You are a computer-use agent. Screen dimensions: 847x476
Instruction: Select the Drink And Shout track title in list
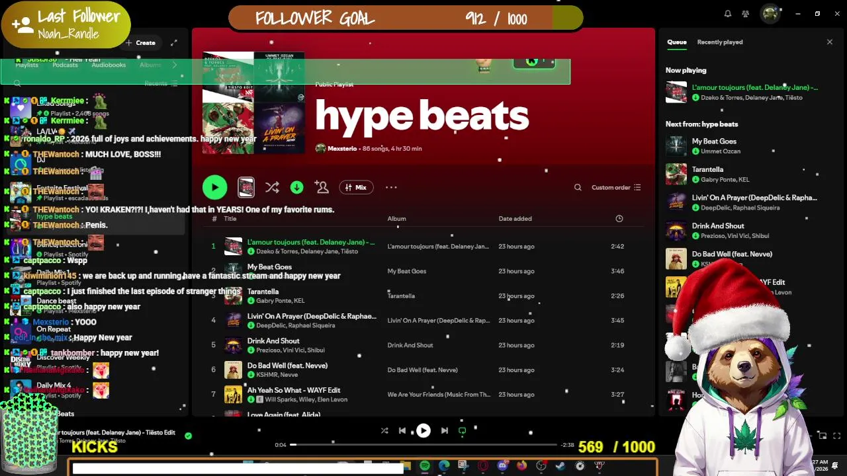point(273,341)
